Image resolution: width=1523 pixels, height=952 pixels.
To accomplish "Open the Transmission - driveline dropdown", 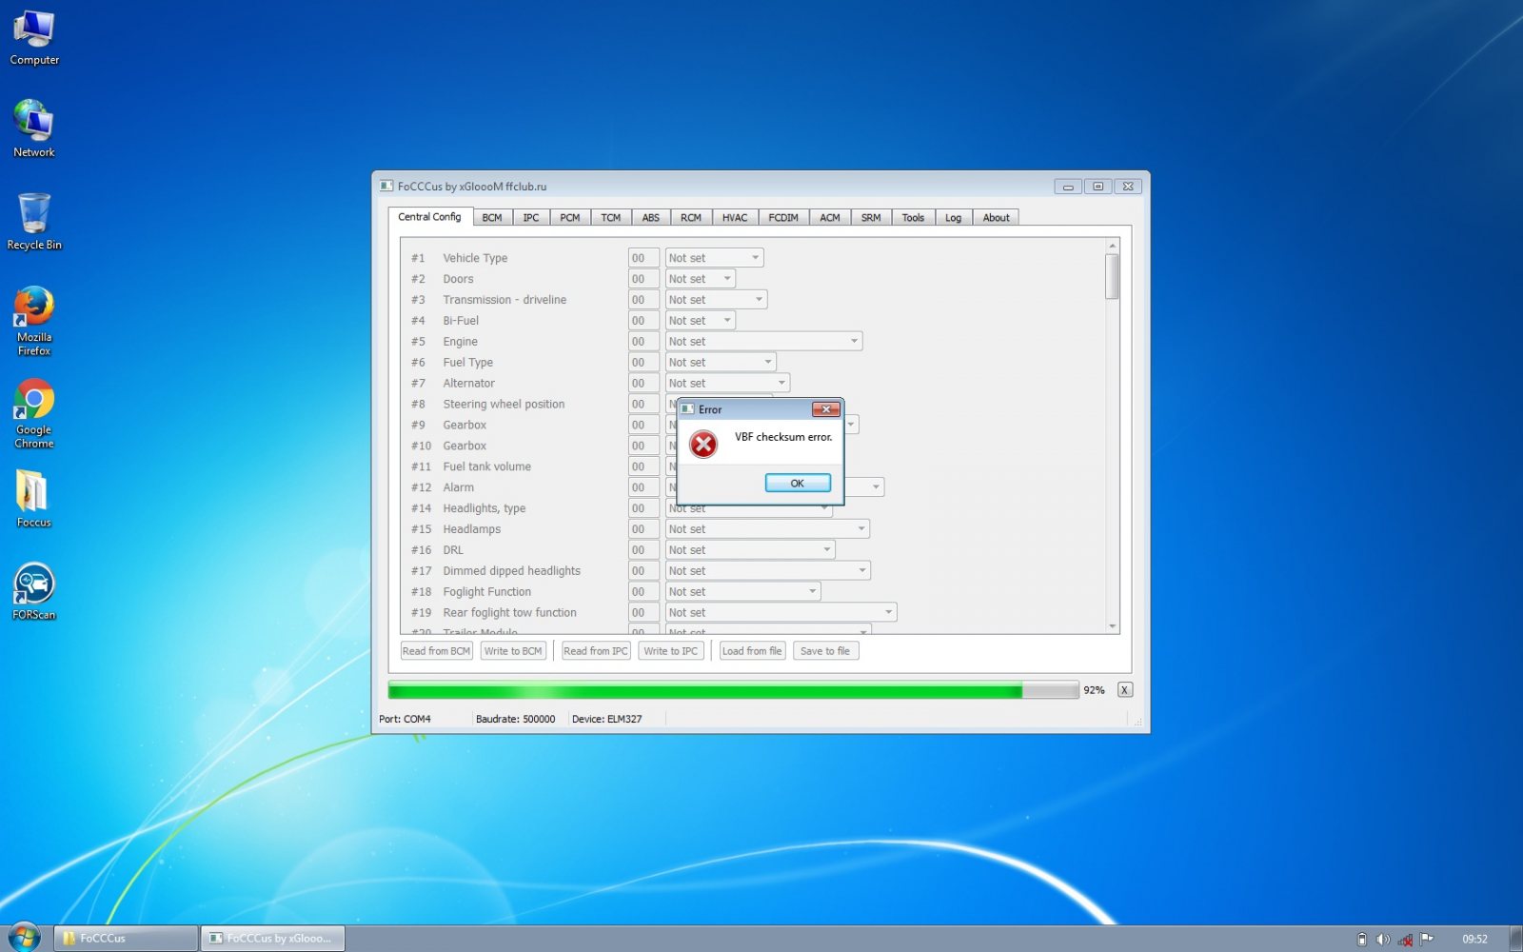I will [x=716, y=300].
